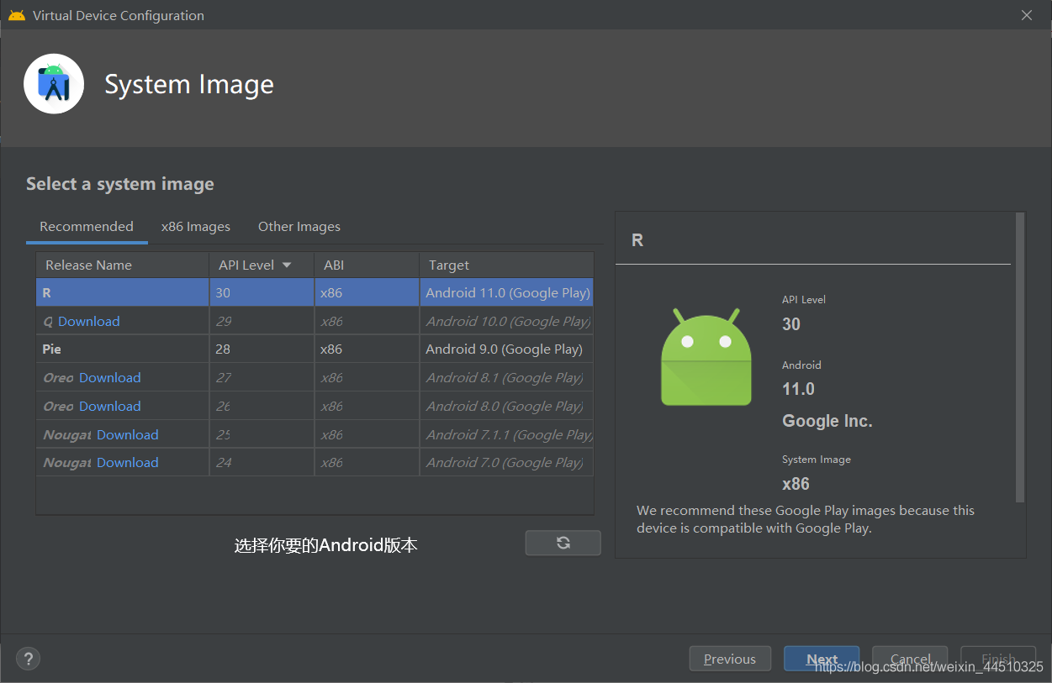The width and height of the screenshot is (1052, 683).
Task: Click the Release Name column header
Action: [123, 265]
